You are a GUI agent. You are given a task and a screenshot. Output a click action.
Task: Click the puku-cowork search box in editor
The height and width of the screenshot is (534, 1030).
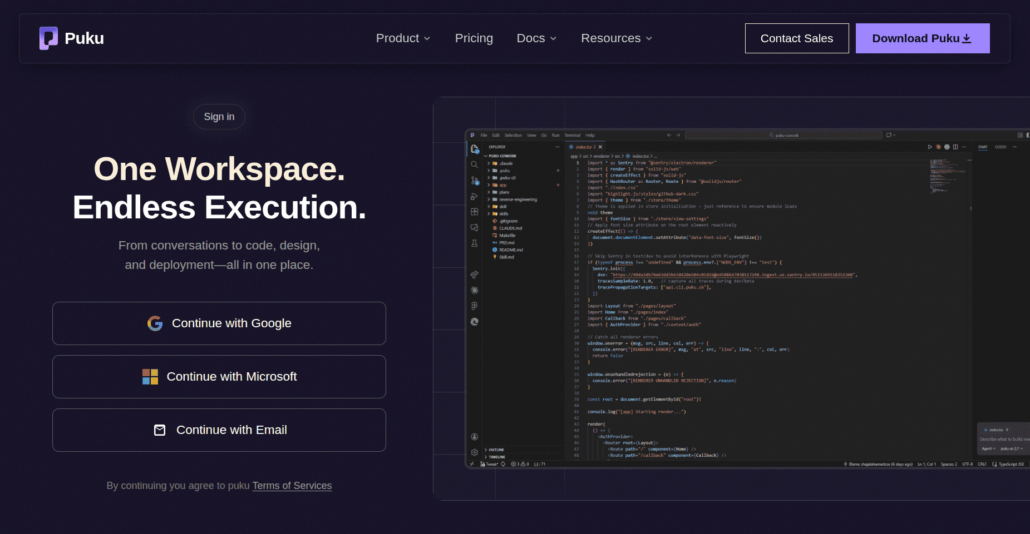click(x=783, y=135)
